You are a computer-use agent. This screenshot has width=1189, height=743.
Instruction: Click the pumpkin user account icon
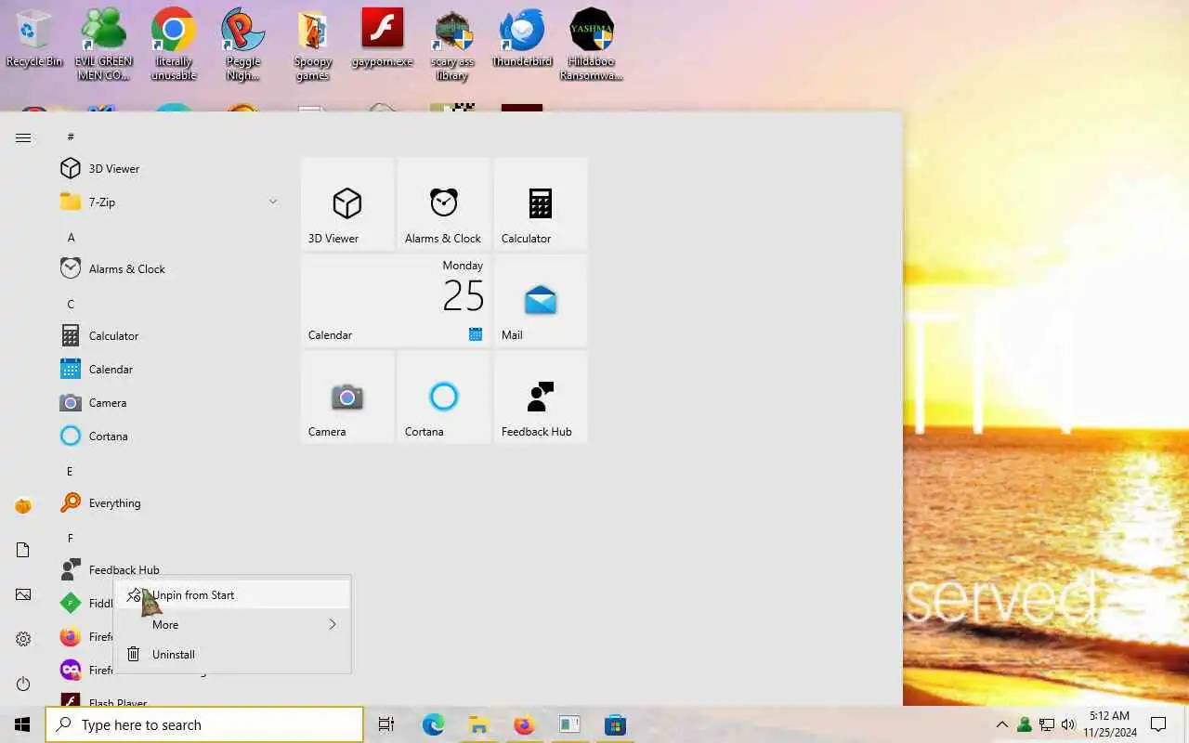pyautogui.click(x=23, y=505)
